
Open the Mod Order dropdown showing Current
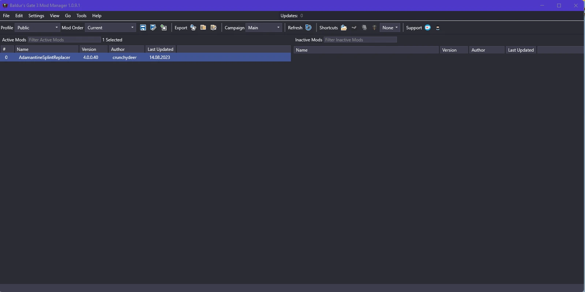point(110,28)
